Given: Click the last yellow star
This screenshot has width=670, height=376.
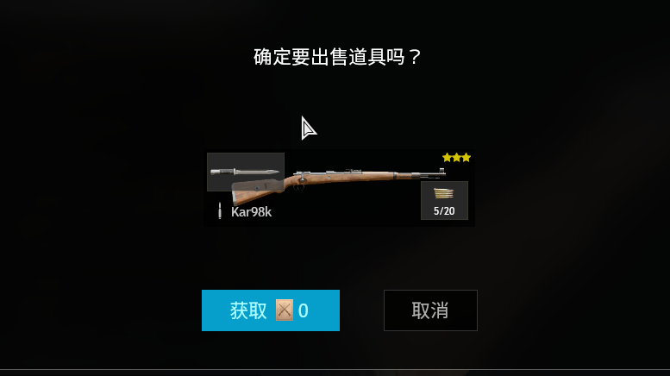Looking at the screenshot, I should pyautogui.click(x=466, y=158).
